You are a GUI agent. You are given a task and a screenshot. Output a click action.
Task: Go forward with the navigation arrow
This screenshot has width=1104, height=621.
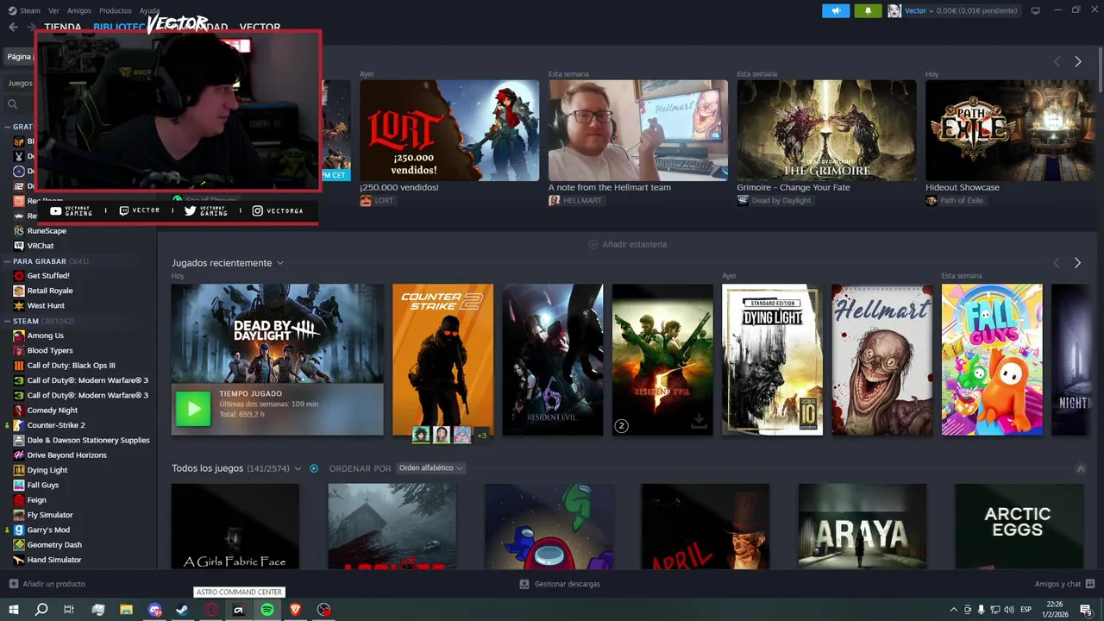[32, 27]
